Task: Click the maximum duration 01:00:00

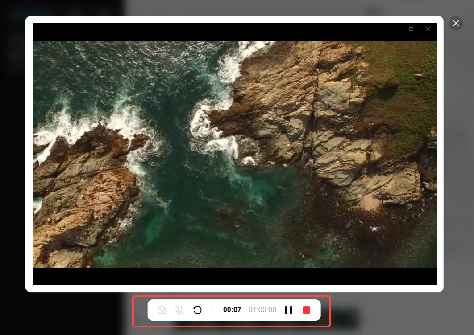Action: pos(262,310)
